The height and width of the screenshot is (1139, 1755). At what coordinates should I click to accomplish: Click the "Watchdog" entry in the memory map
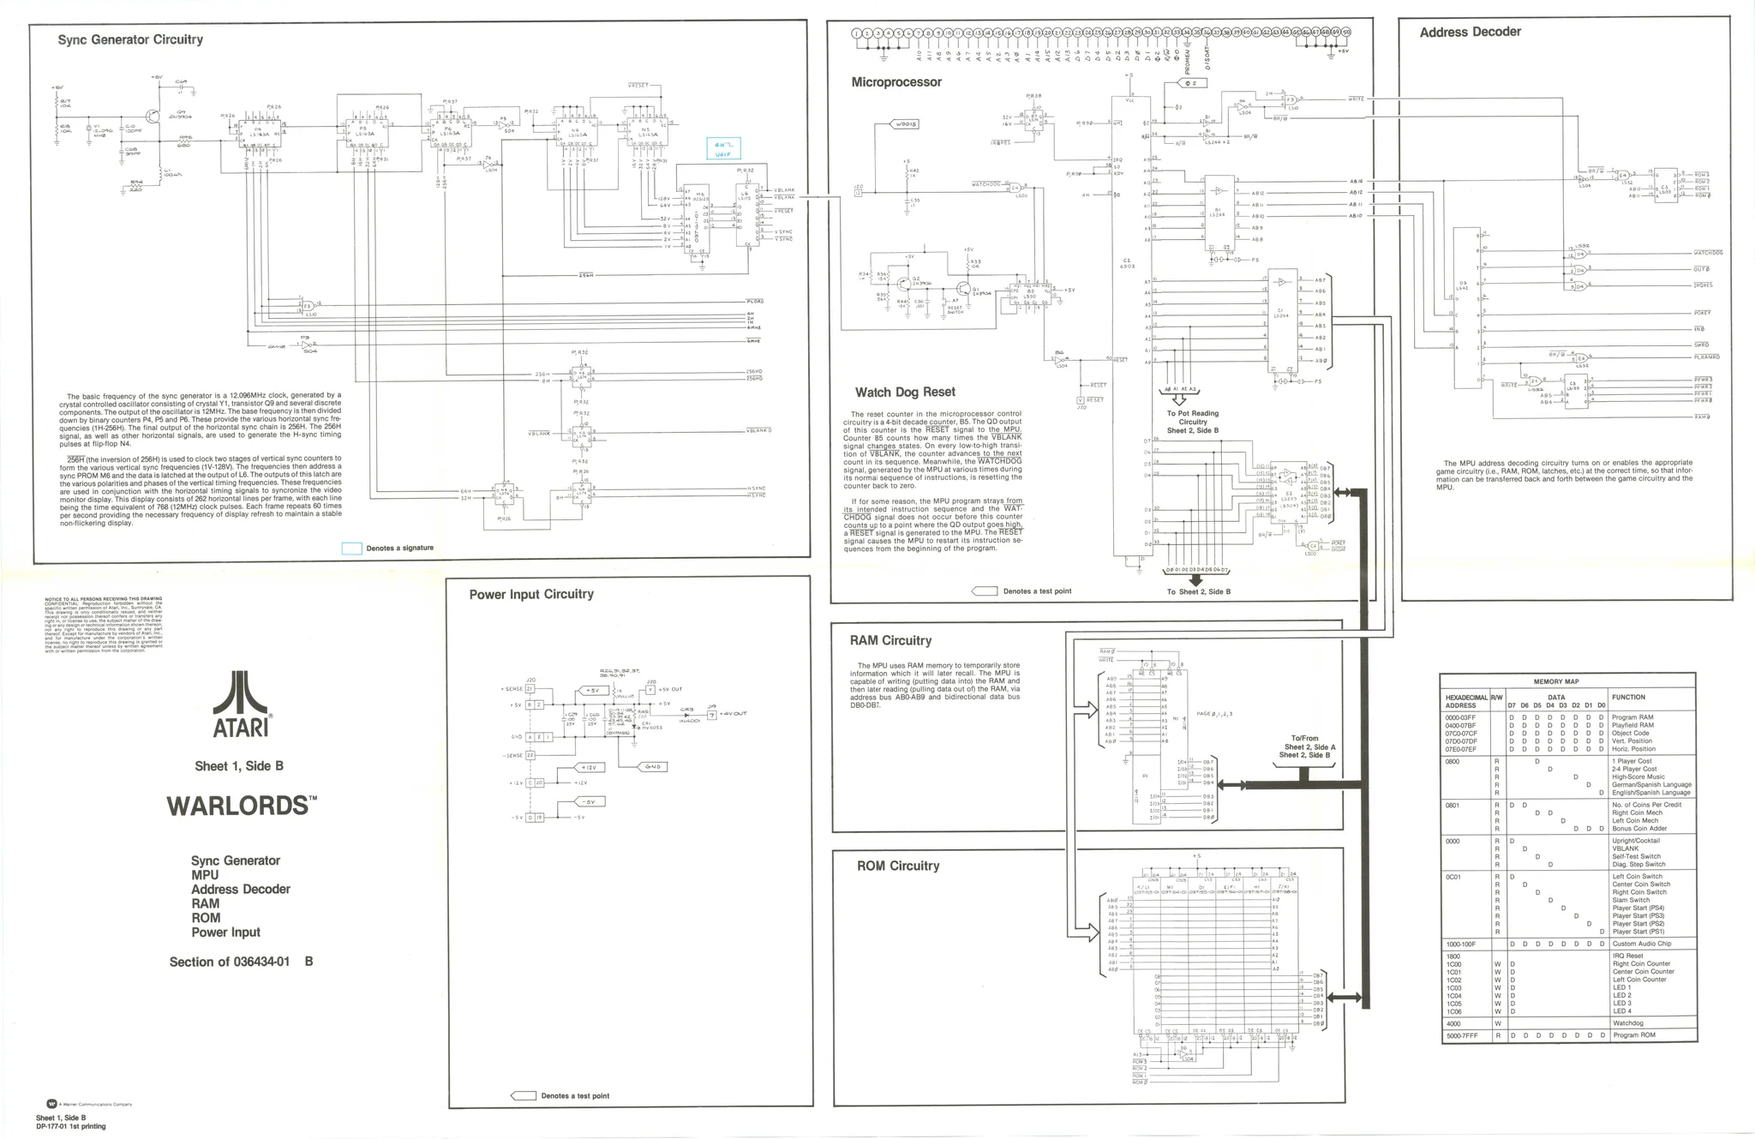1628,1023
